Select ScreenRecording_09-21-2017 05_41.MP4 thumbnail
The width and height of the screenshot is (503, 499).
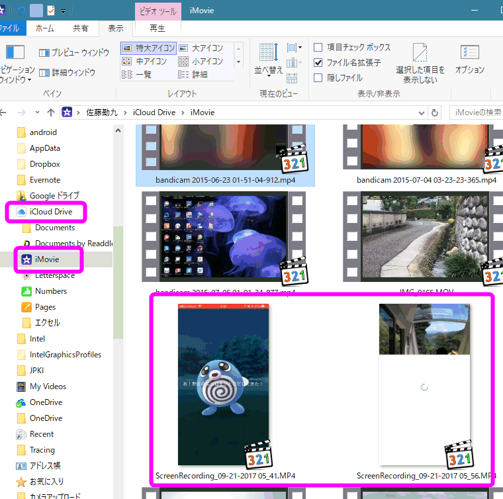tap(224, 385)
